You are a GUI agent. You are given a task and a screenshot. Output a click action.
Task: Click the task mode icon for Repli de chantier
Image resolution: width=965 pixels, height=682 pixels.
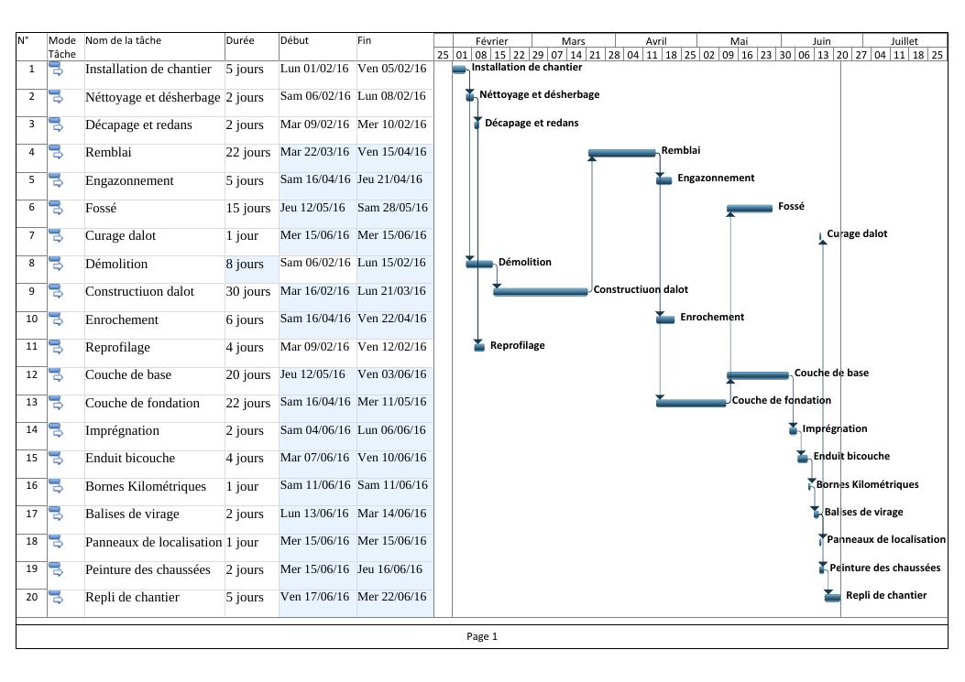click(56, 599)
